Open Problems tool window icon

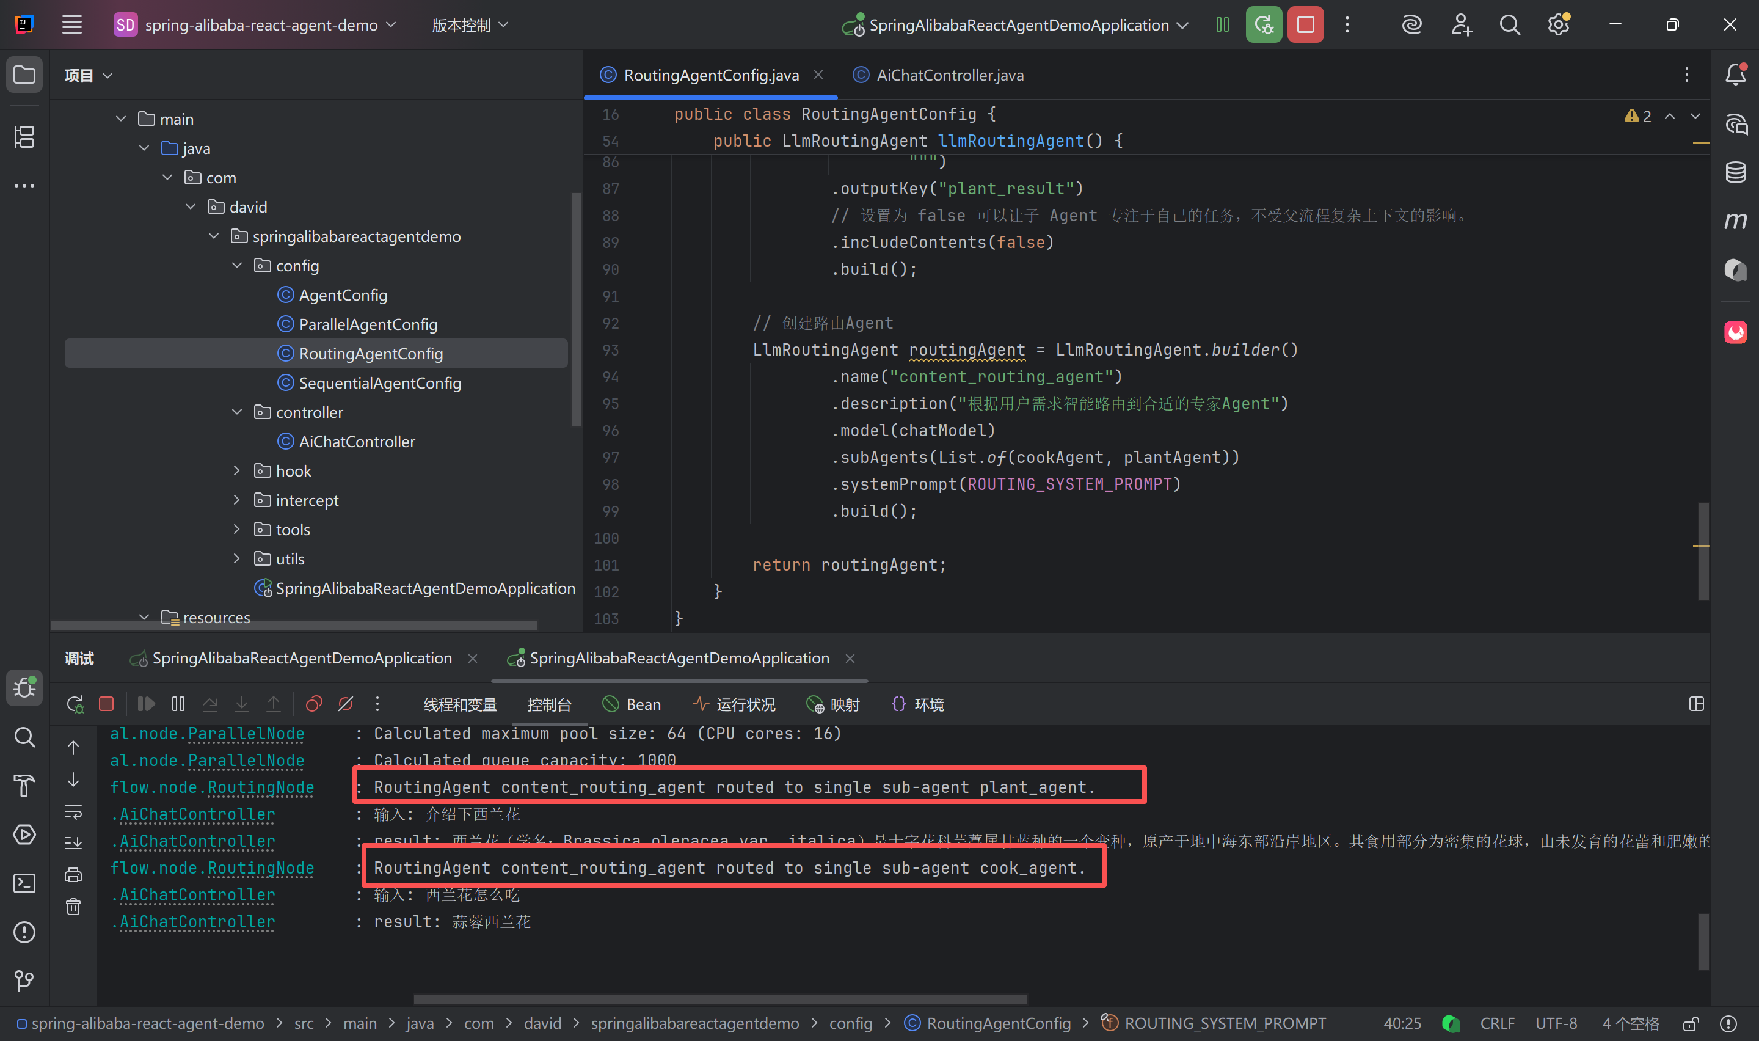(24, 932)
